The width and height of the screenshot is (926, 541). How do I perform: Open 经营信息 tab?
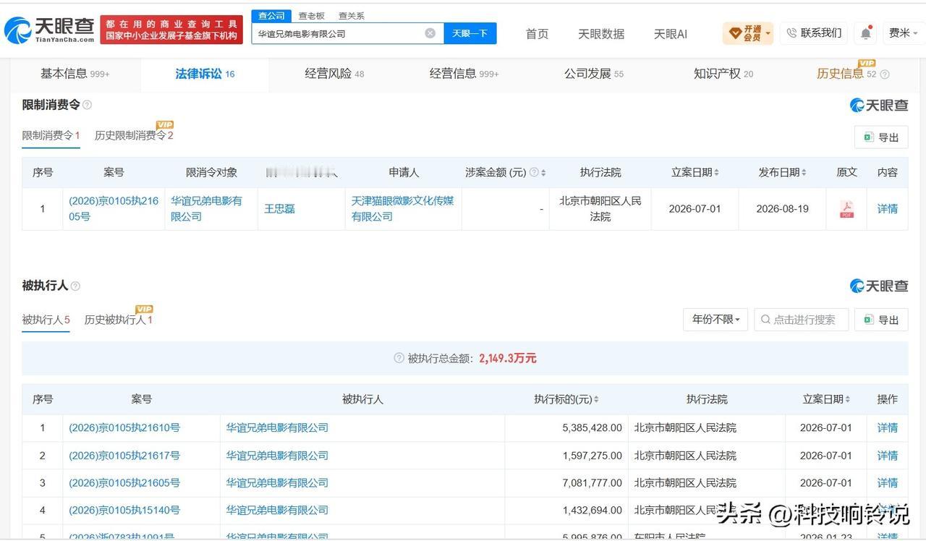464,74
